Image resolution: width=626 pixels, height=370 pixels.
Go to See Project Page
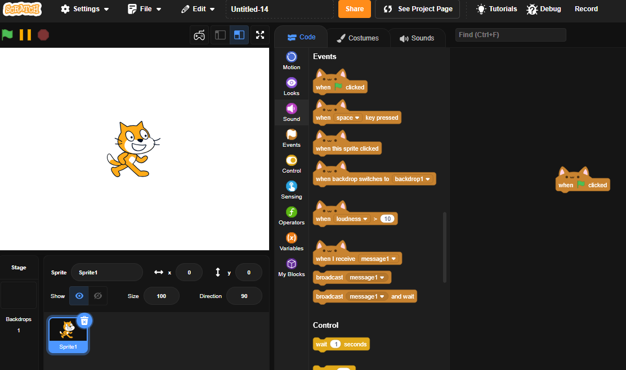coord(417,9)
